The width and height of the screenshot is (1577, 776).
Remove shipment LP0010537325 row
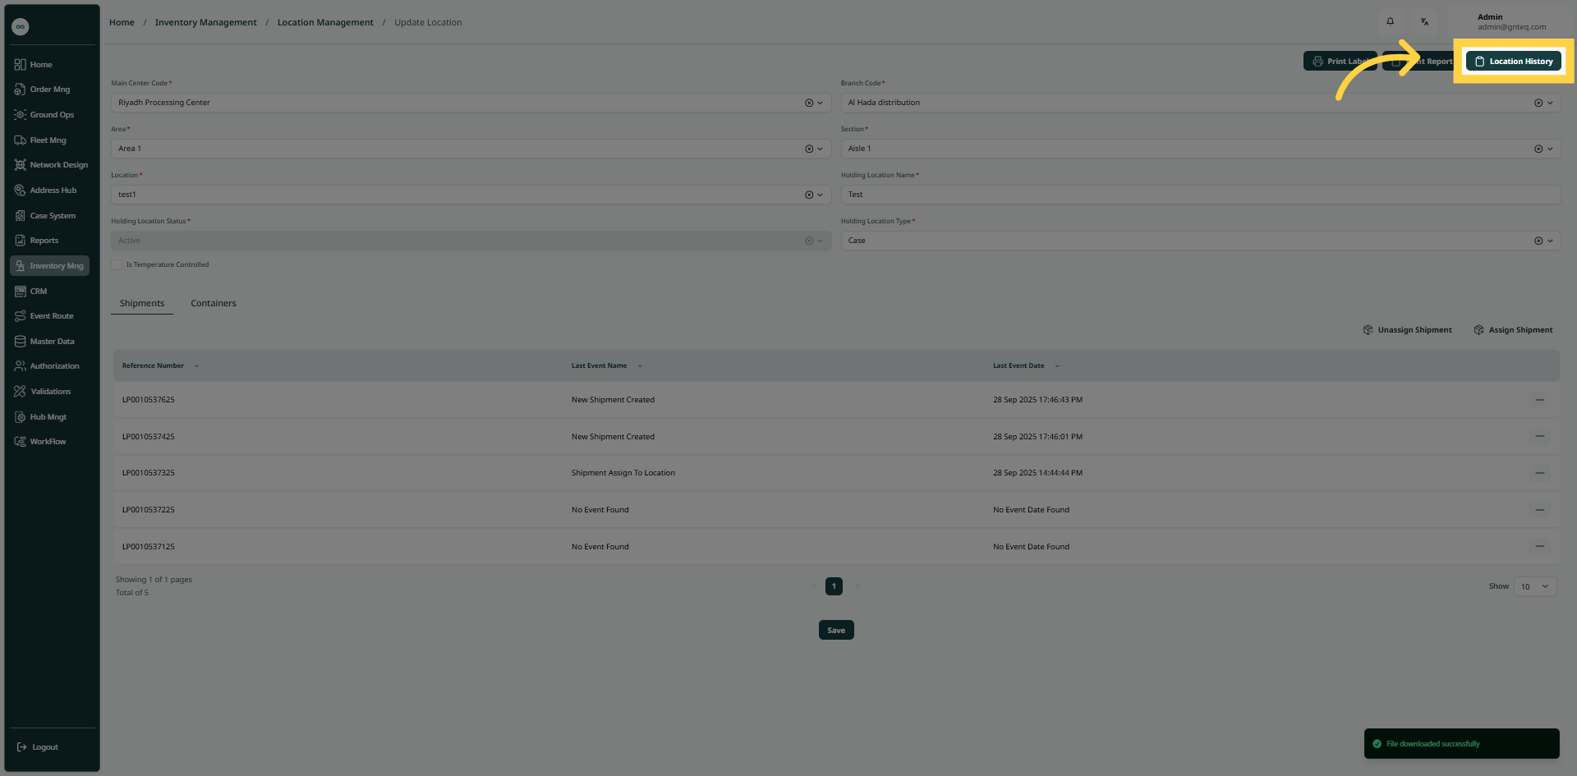pyautogui.click(x=1540, y=473)
